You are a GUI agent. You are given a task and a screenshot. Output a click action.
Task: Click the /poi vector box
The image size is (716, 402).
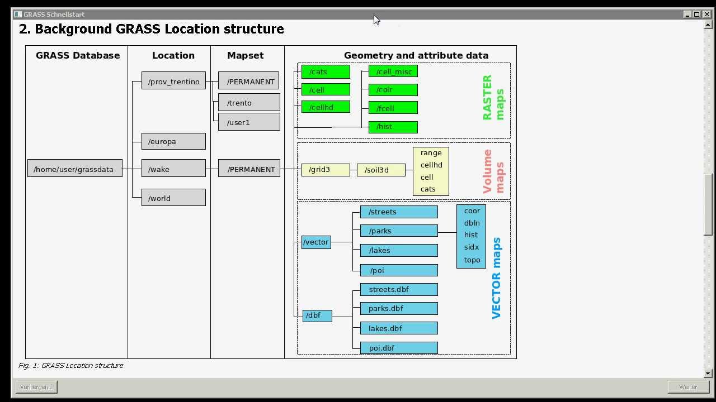point(399,270)
